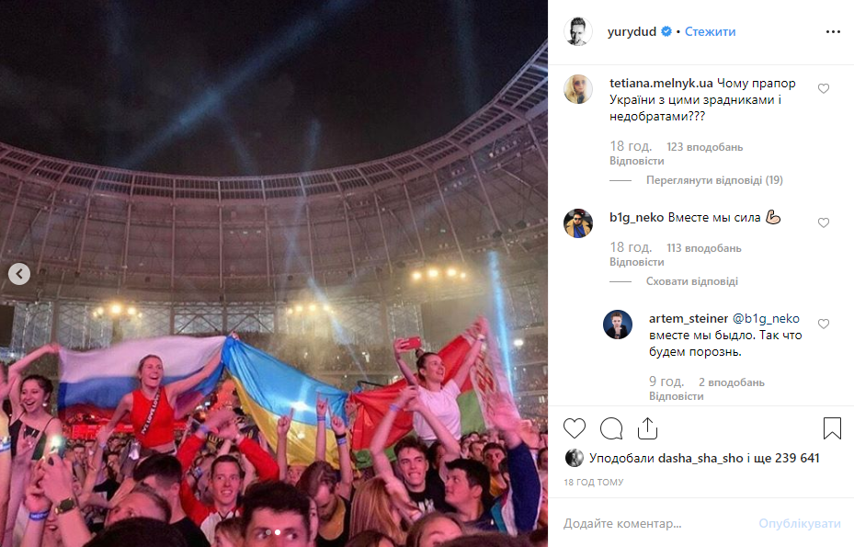The height and width of the screenshot is (547, 854).
Task: Focus the Додайте коментар input field
Action: [x=656, y=524]
